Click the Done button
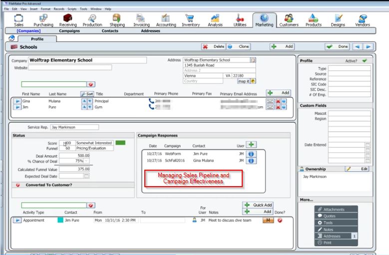389x255 pixels. (x=338, y=46)
